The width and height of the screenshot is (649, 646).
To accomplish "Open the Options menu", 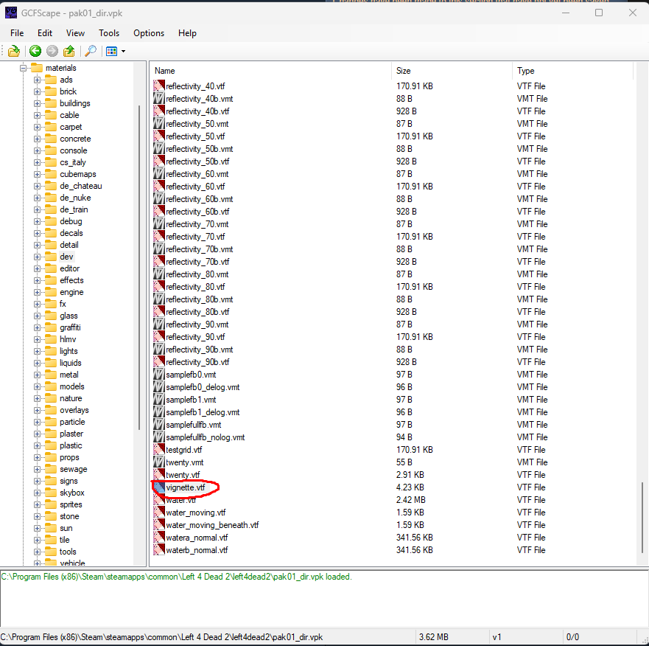I will [149, 33].
